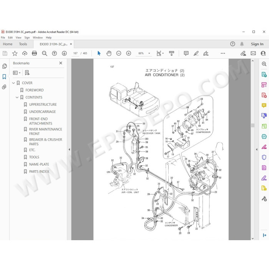This screenshot has width=269, height=269.
Task: Activate the Hand pan tool
Action: pyautogui.click(x=109, y=53)
